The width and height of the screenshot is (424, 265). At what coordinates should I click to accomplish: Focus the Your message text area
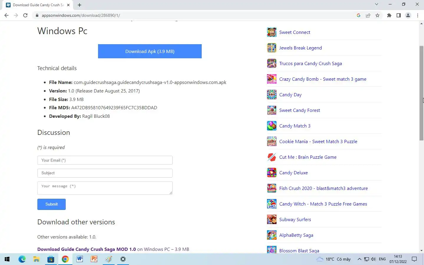[x=105, y=188]
